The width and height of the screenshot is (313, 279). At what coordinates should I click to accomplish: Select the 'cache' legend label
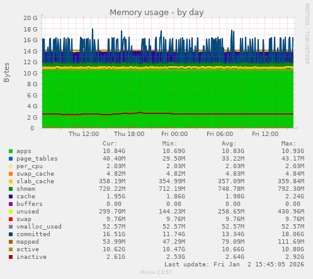(26, 196)
